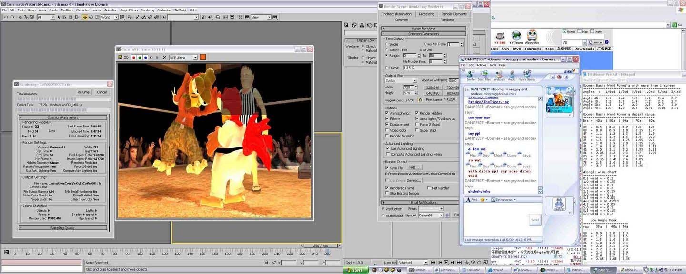Open Actions menu in MSN conversation

point(481,65)
